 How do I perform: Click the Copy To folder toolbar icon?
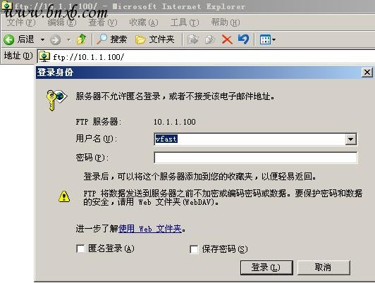click(x=210, y=39)
